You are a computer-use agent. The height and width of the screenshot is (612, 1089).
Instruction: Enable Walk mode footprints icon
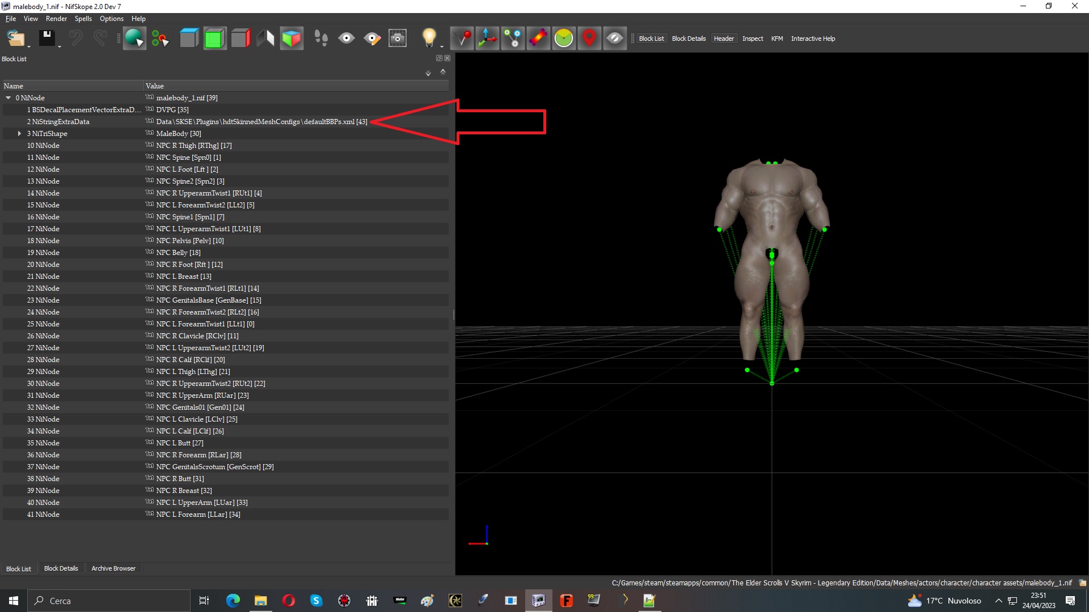click(x=321, y=39)
